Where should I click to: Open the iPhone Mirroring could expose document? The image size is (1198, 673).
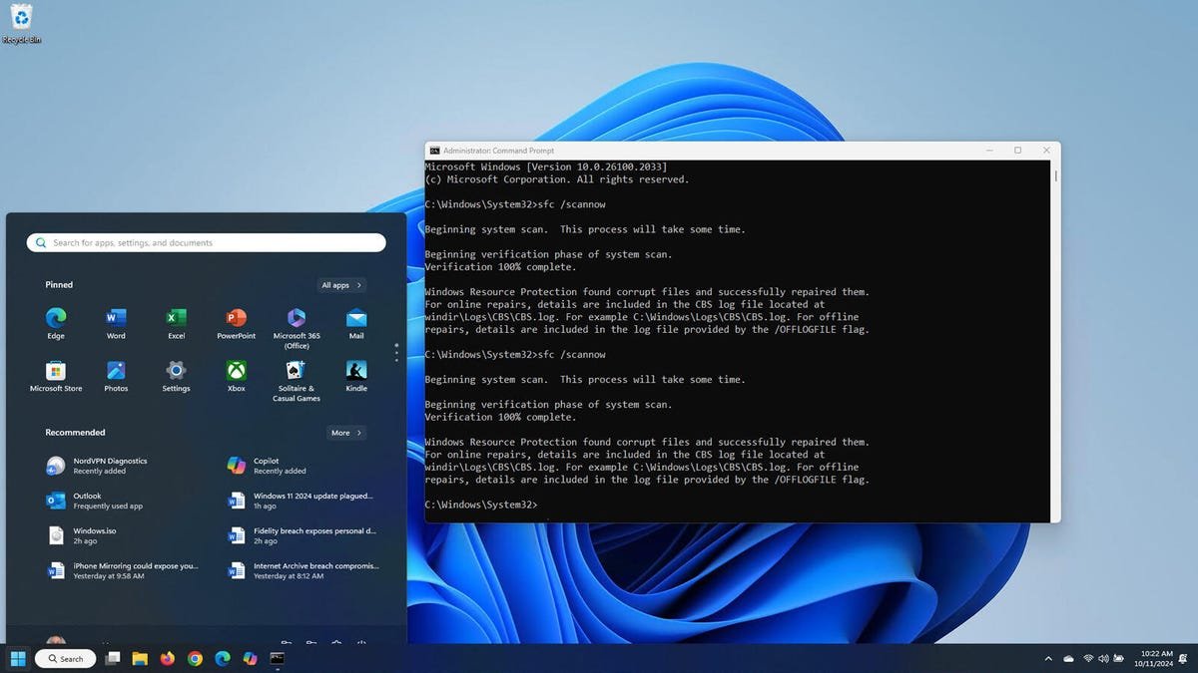(123, 570)
